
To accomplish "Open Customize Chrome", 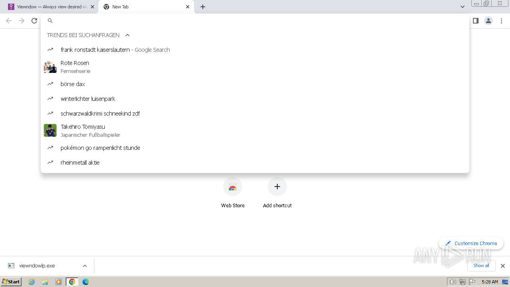I will click(x=471, y=243).
